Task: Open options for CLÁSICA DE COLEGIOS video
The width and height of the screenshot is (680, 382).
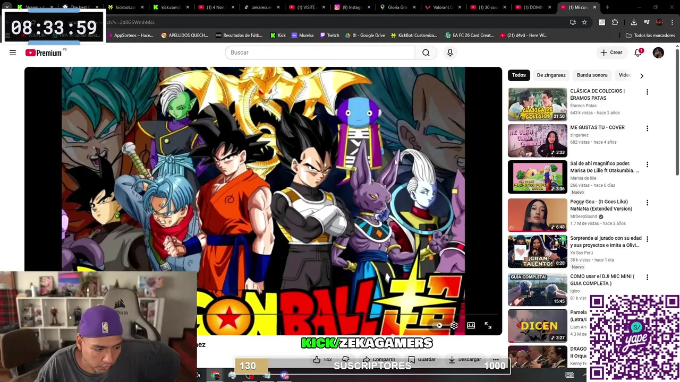Action: (x=647, y=92)
